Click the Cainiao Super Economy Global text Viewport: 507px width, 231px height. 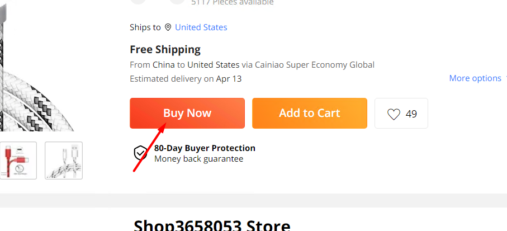click(315, 64)
